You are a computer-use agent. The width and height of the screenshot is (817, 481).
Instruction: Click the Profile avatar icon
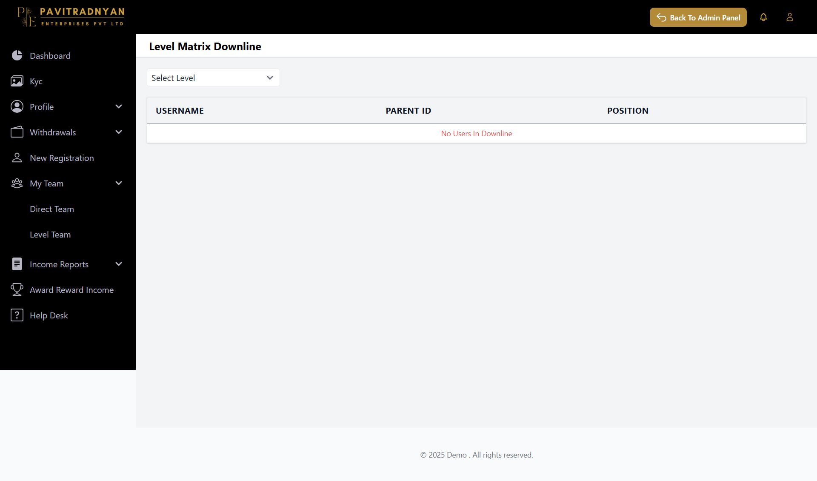coord(17,106)
